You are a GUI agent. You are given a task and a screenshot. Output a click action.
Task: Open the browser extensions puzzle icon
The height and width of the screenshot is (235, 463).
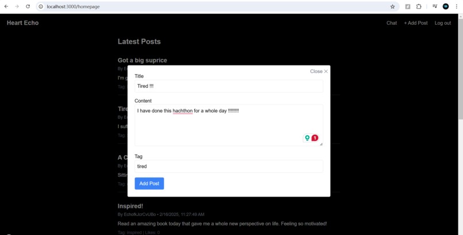coord(419,6)
